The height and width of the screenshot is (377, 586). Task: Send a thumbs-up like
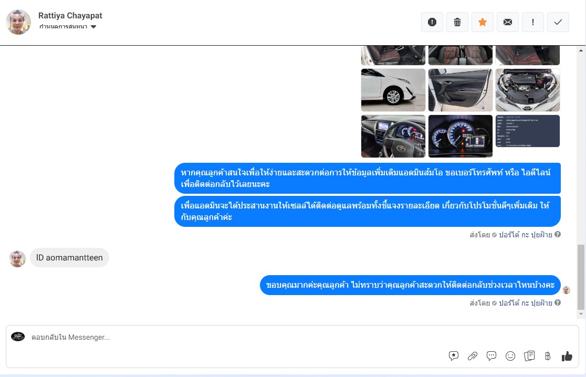(x=567, y=356)
